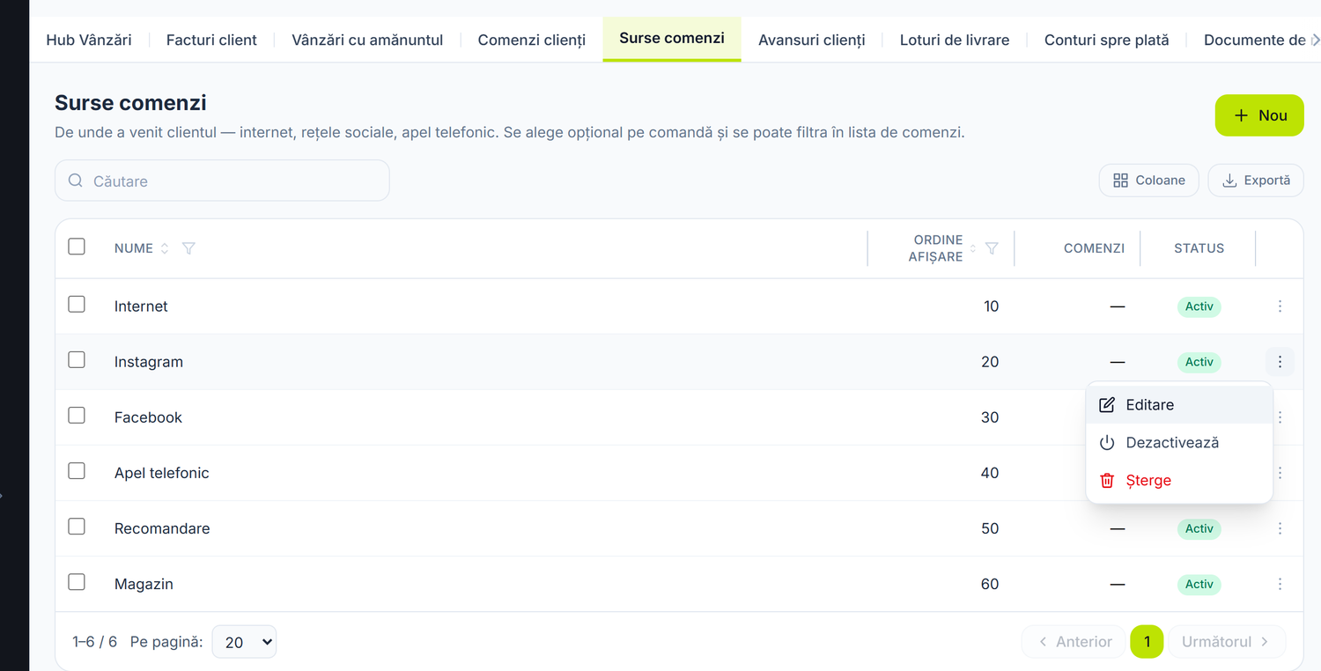This screenshot has width=1321, height=671.
Task: Open the Avansuri clienți tab
Action: click(x=812, y=40)
